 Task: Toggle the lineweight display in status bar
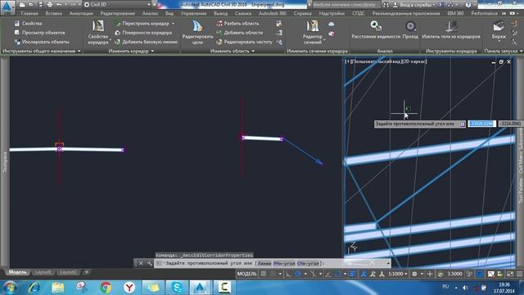pos(353,274)
